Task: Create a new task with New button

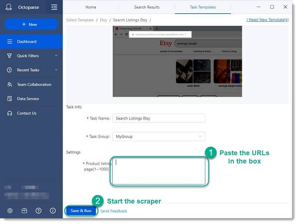Action: pyautogui.click(x=31, y=24)
